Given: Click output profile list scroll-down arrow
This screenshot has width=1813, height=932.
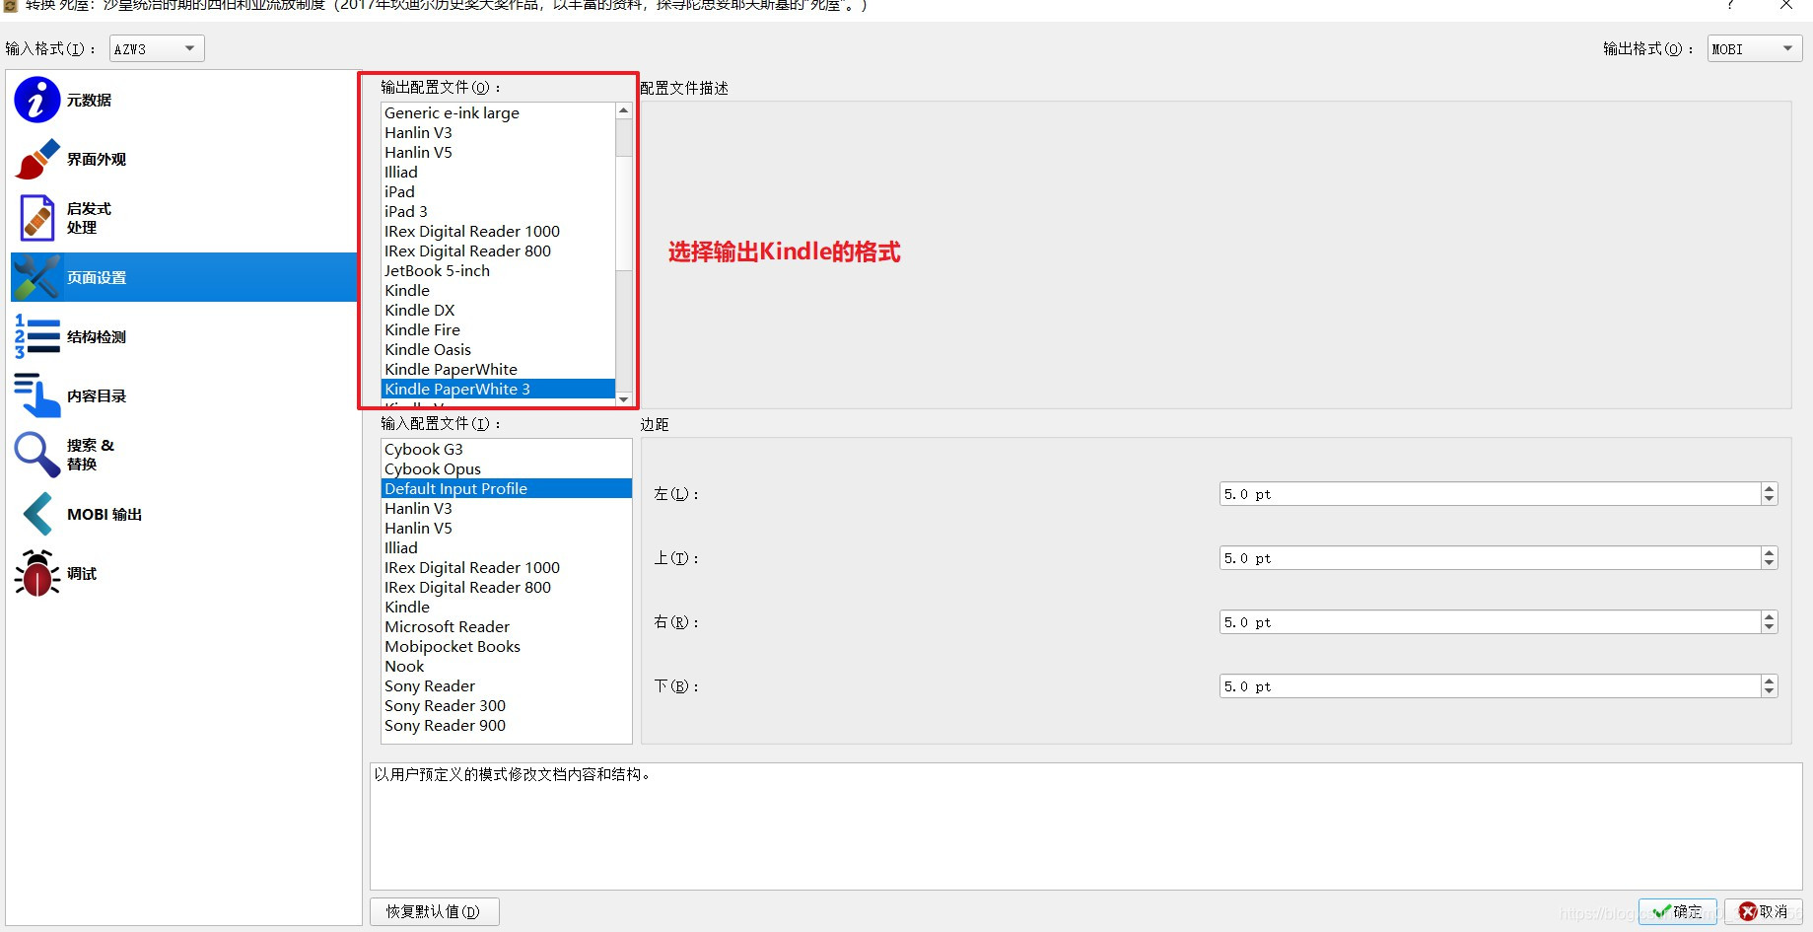Looking at the screenshot, I should click(x=623, y=399).
